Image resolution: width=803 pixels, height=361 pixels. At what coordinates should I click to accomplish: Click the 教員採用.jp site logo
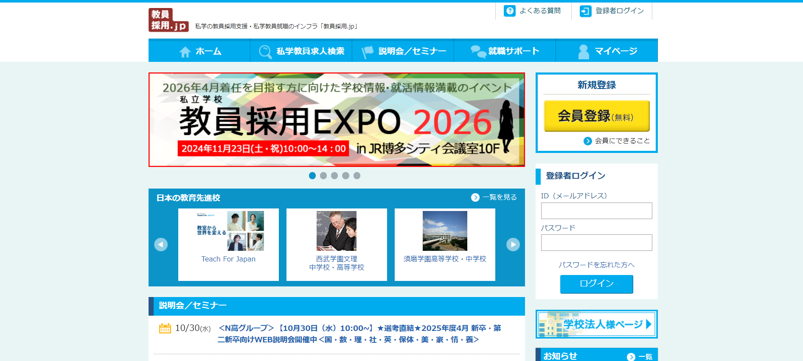168,20
